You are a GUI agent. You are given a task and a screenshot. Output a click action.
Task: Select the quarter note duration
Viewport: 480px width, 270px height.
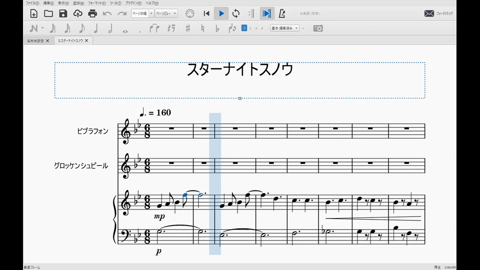point(95,28)
